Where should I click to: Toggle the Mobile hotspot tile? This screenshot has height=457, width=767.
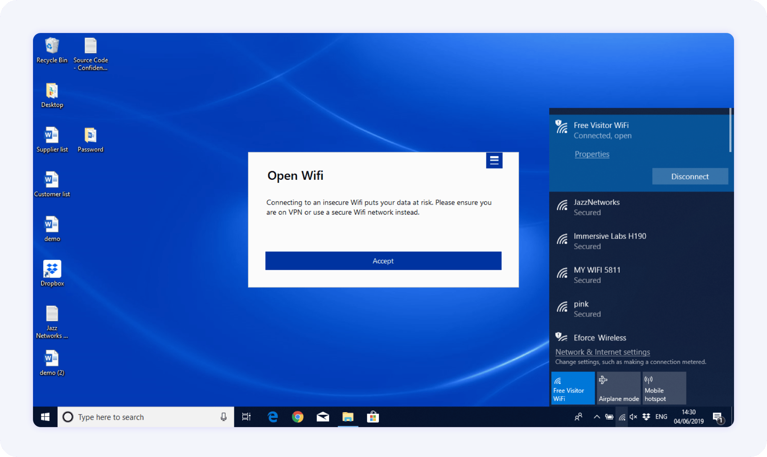point(664,388)
